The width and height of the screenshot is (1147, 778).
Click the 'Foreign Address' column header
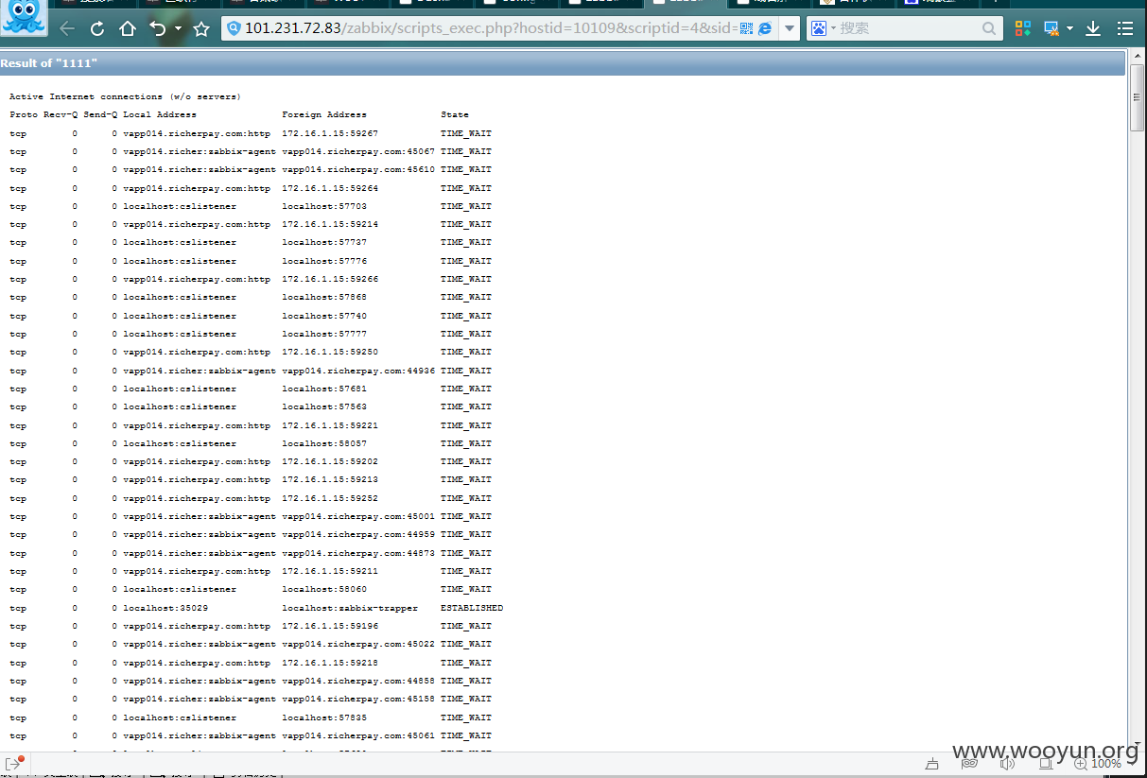(x=324, y=114)
